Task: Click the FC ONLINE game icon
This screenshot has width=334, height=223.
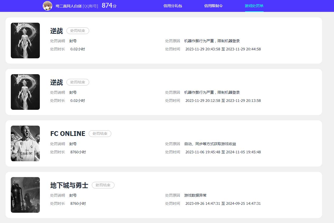Action: point(25,143)
